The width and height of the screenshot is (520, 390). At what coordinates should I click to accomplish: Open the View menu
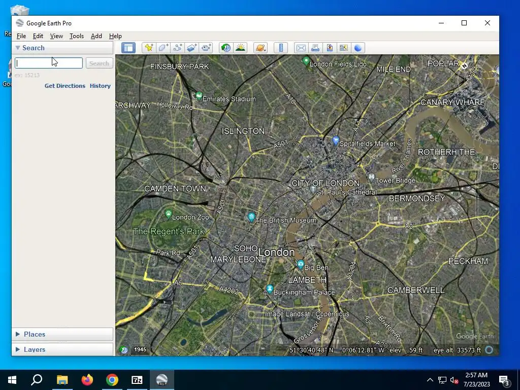point(56,36)
